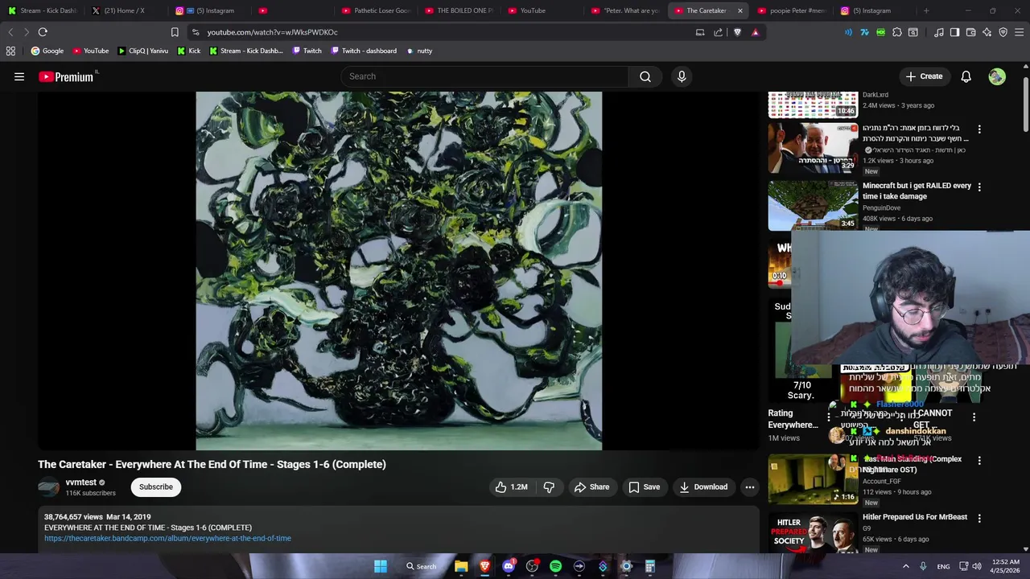
Task: Open the Hitler Prepared Society thumbnail
Action: (813, 532)
